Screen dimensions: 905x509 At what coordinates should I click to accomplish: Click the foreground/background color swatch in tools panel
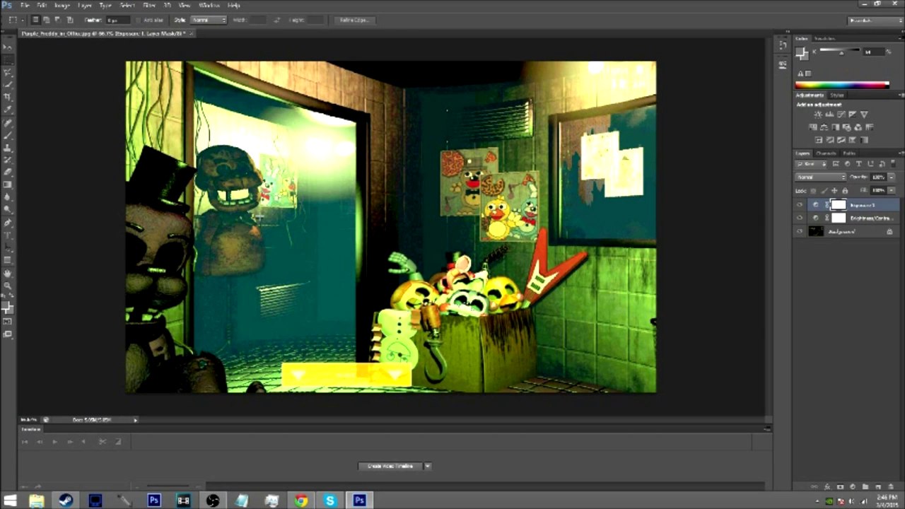8,308
